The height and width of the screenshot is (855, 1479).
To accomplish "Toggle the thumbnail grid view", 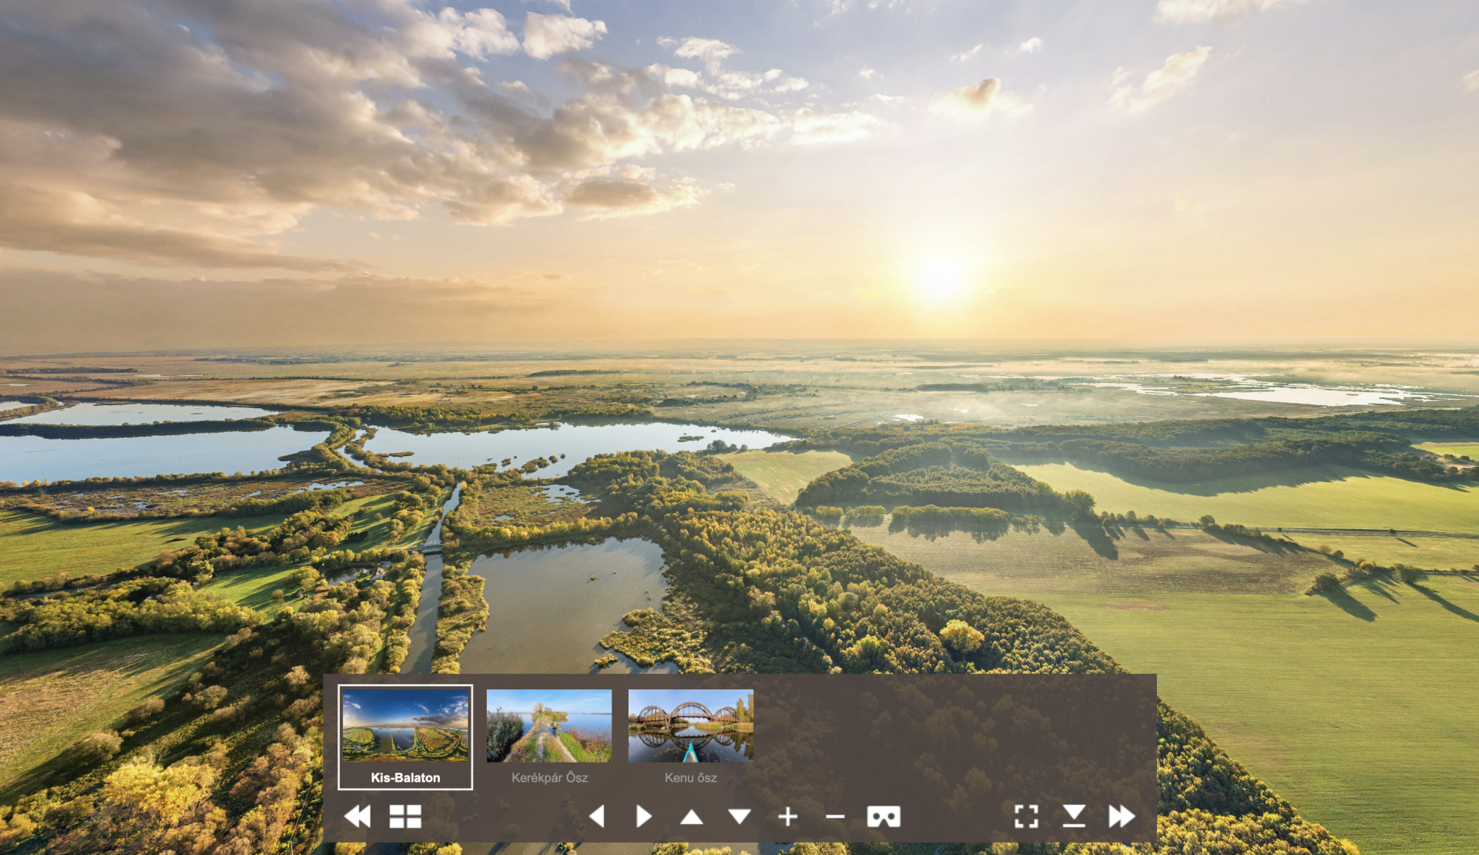I will (x=405, y=816).
